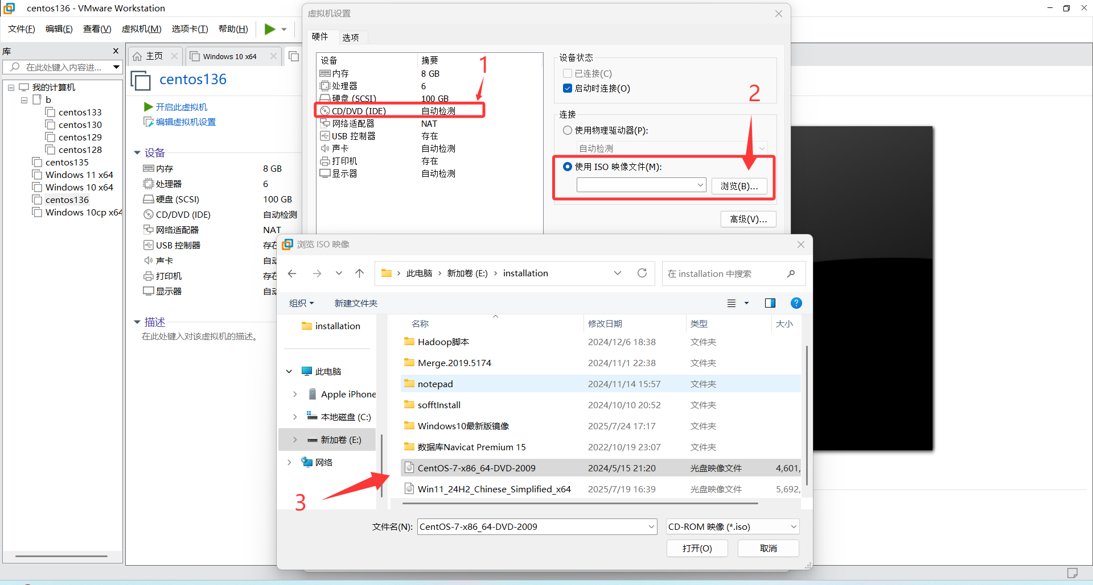Open the power options dropdown arrow beside play
The image size is (1093, 585).
284,30
